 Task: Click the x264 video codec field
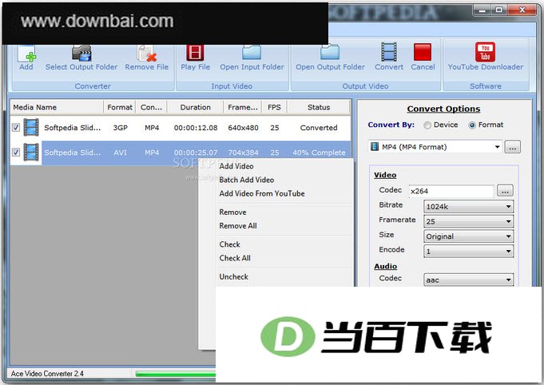451,191
